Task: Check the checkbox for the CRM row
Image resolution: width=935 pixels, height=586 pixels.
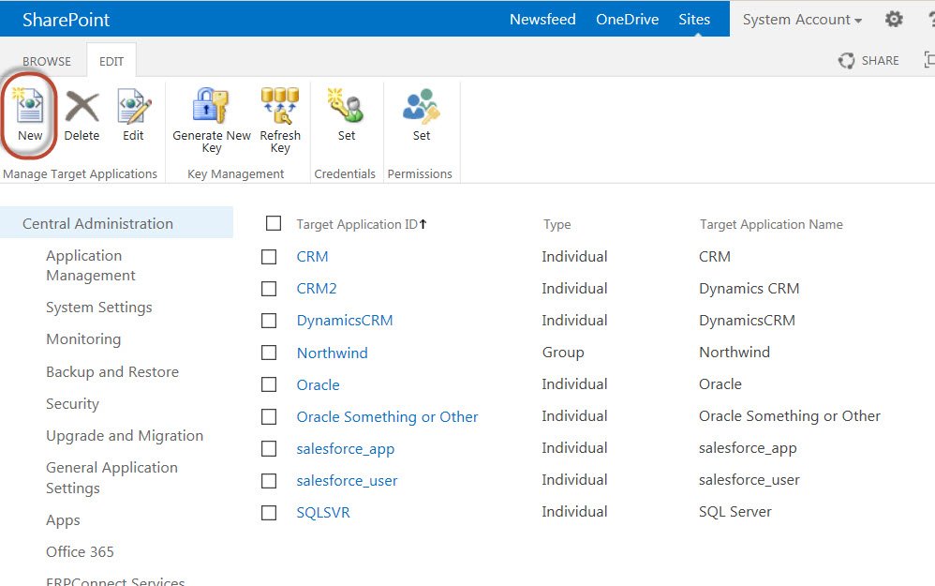Action: pos(269,256)
